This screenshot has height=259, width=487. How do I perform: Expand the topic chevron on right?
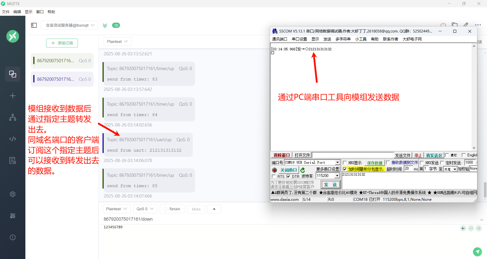click(x=481, y=220)
